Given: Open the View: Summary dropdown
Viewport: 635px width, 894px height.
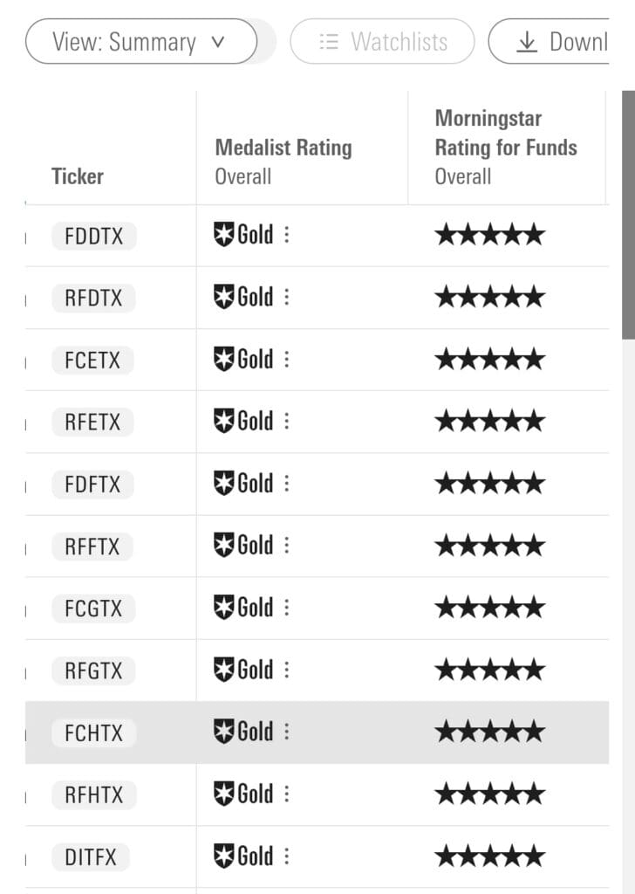Looking at the screenshot, I should [x=141, y=42].
